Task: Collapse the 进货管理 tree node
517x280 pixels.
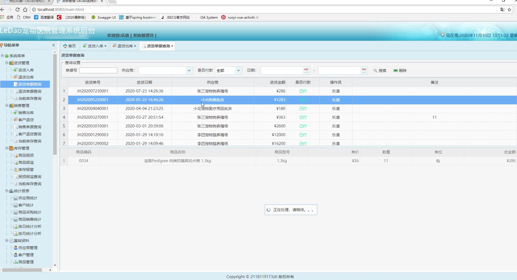Action: (x=7, y=63)
